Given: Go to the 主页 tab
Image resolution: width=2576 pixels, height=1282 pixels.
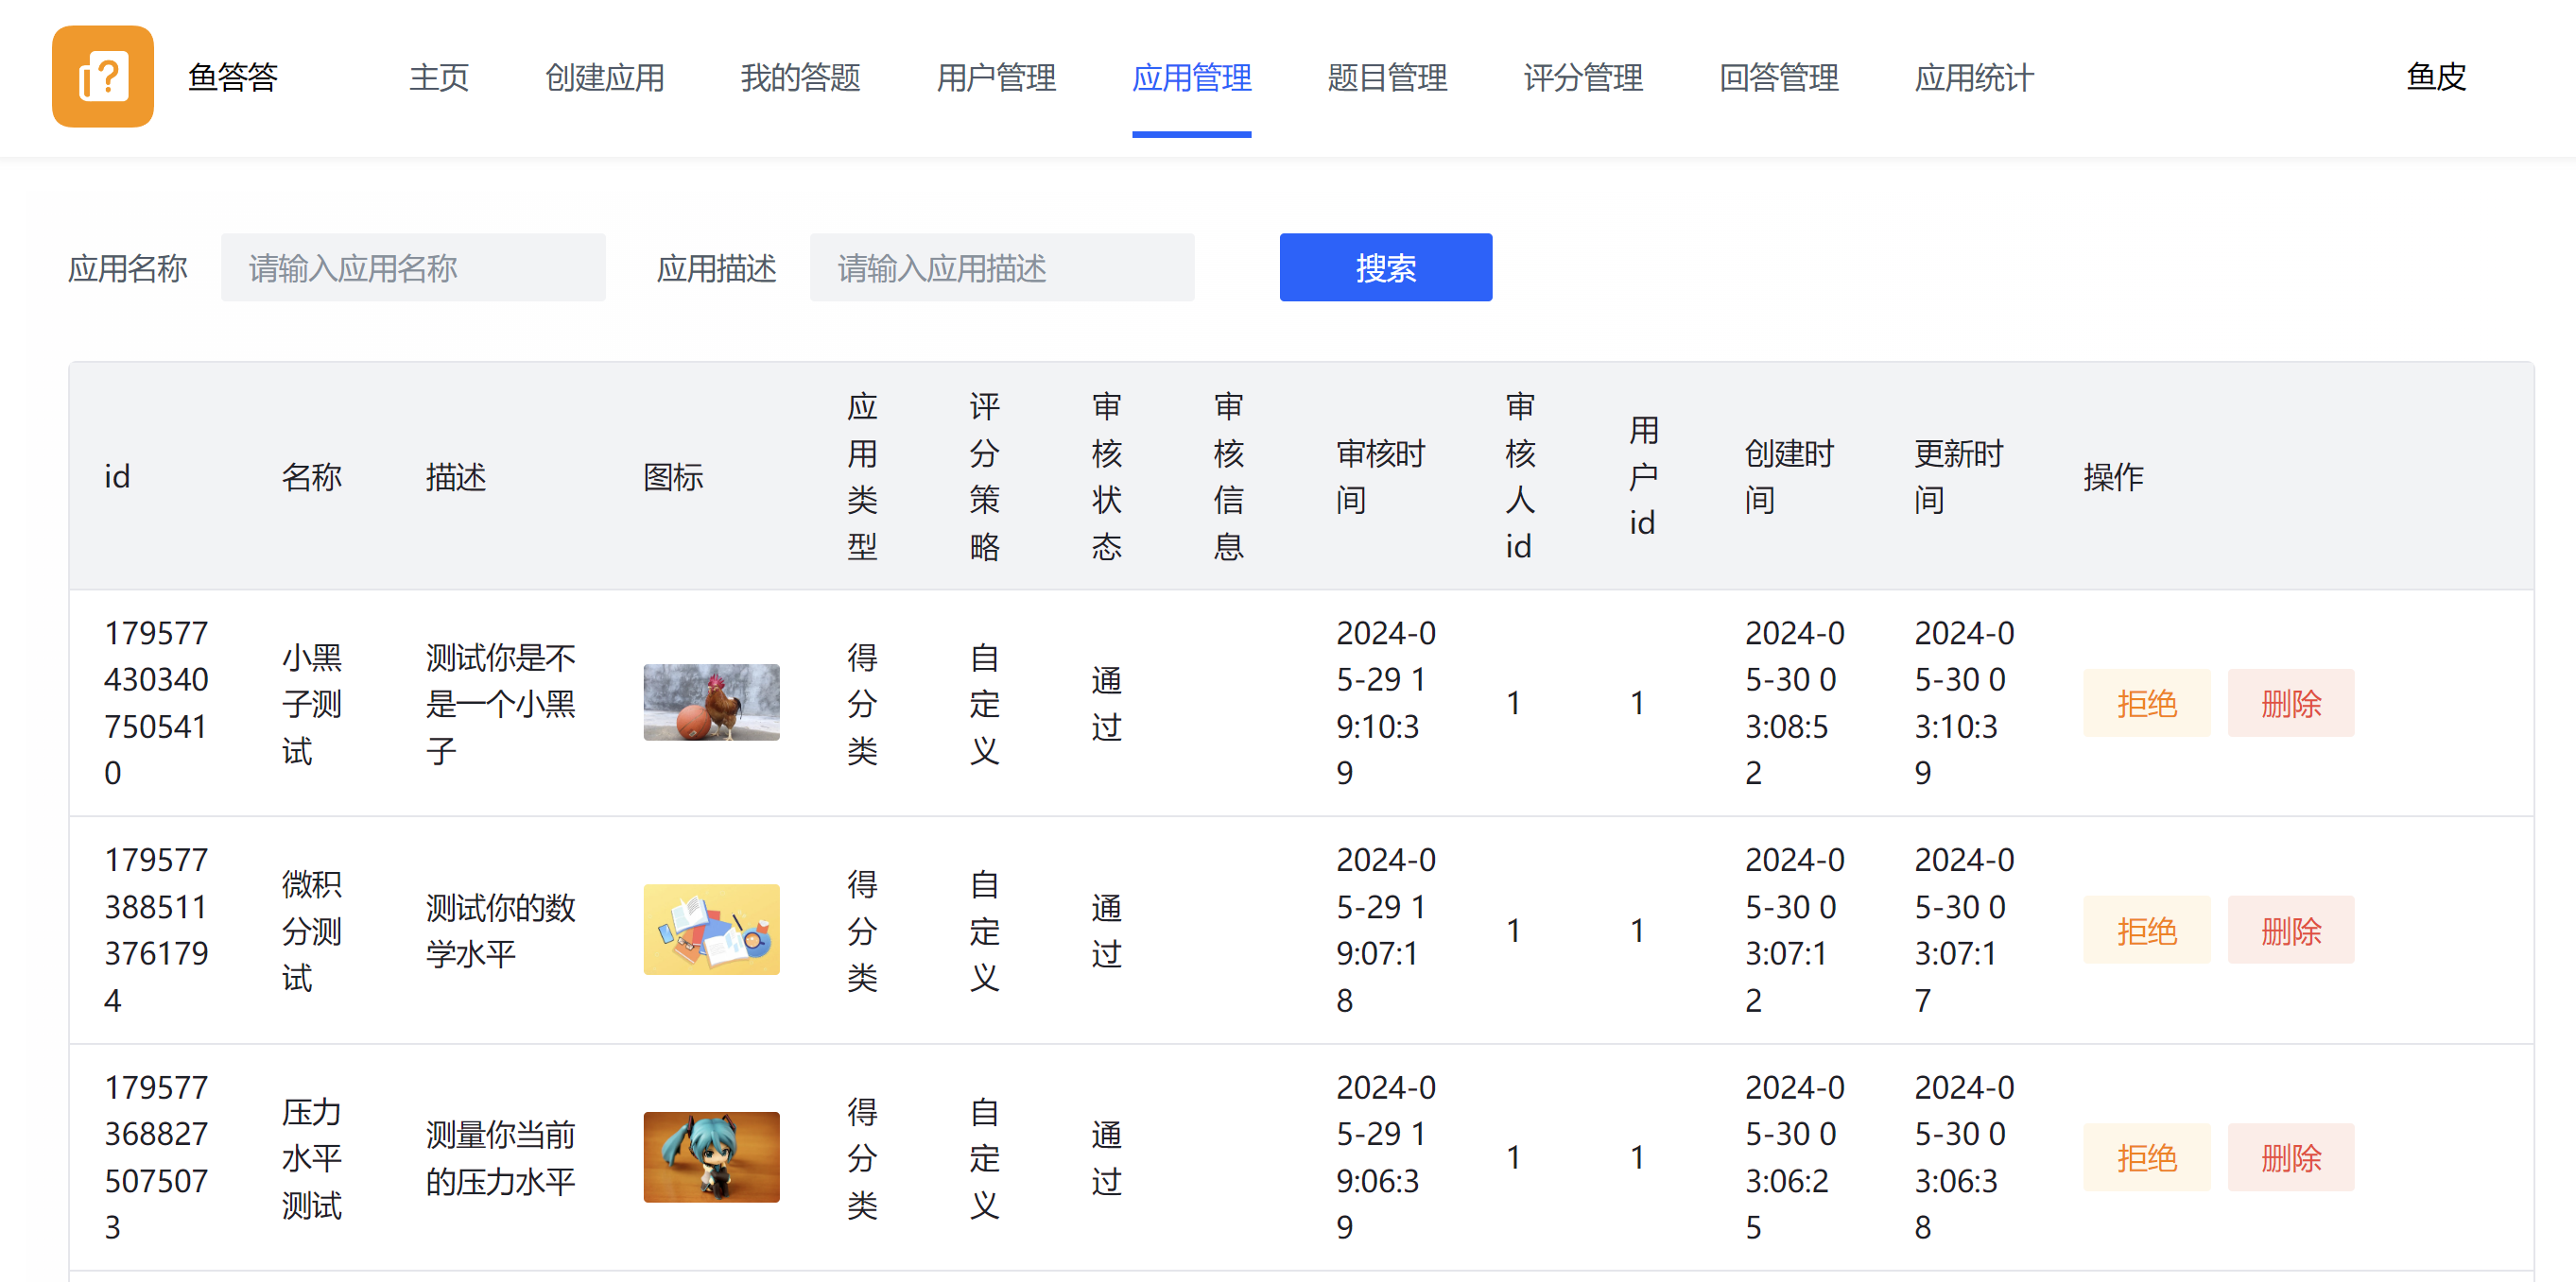Looking at the screenshot, I should 438,77.
